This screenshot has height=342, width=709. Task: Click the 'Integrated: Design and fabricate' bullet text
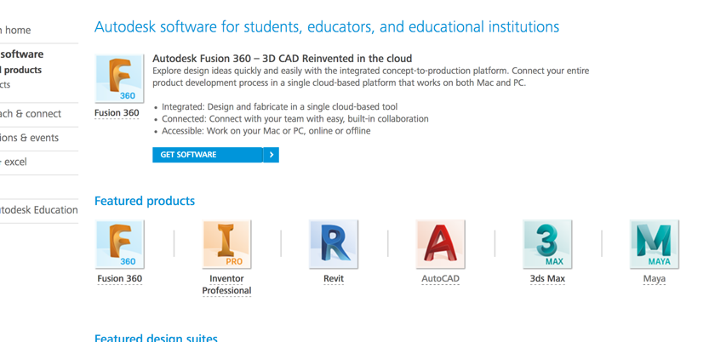[x=279, y=107]
